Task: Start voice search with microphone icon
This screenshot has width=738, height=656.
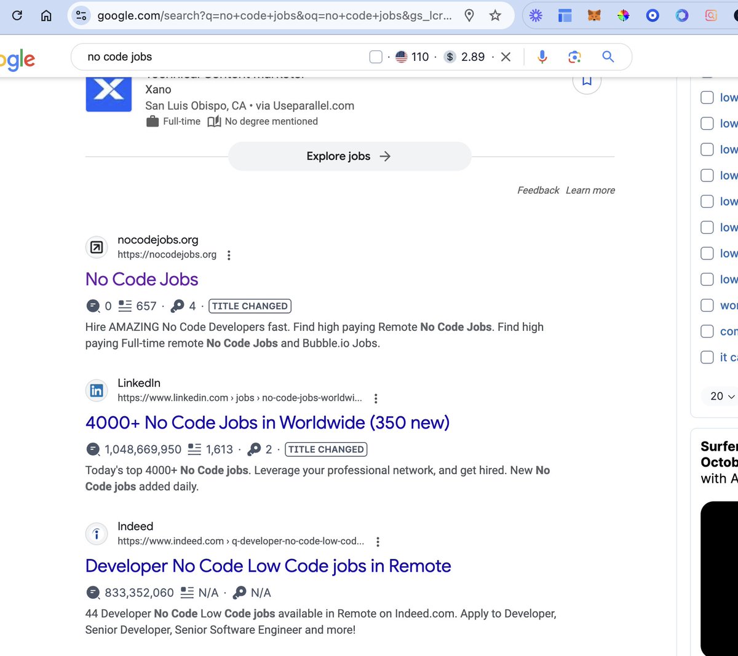Action: click(542, 57)
